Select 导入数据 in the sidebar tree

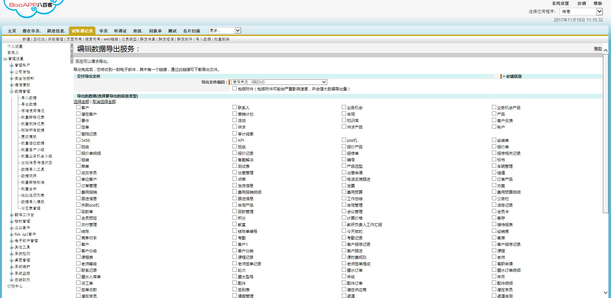(29, 98)
